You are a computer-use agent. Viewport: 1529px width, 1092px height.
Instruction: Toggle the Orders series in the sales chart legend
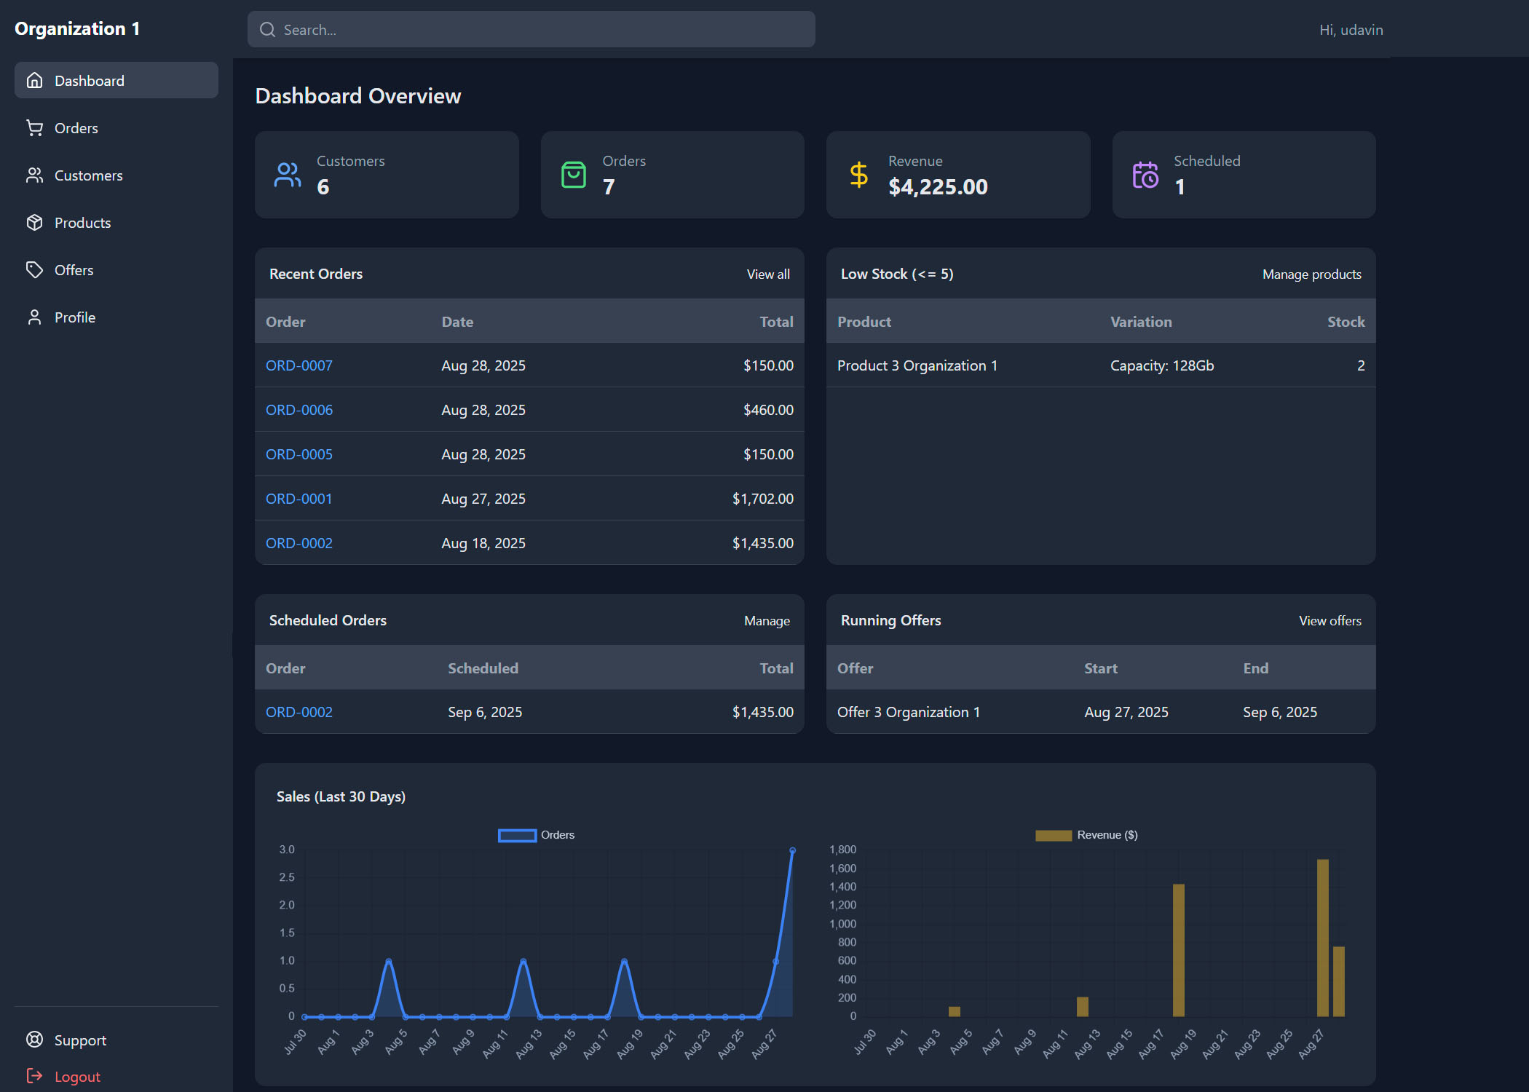[x=536, y=835]
